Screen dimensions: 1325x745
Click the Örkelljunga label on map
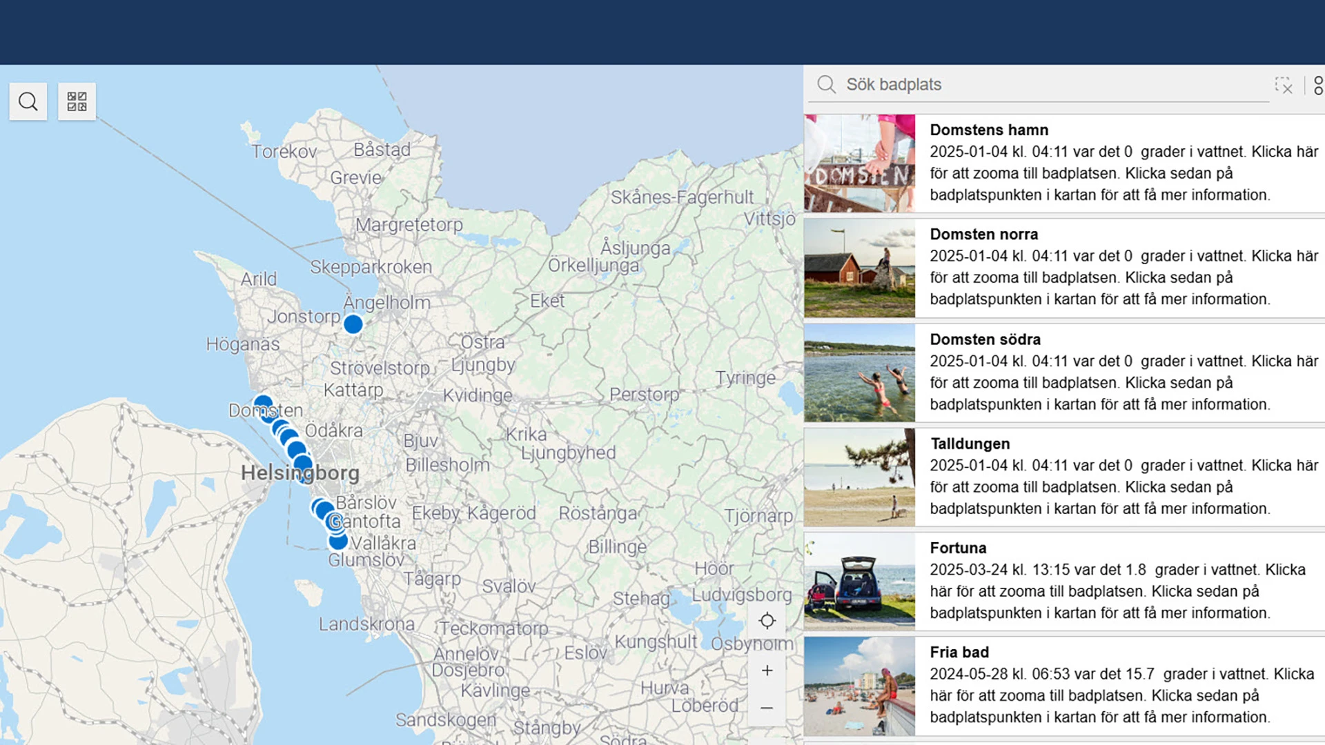593,266
